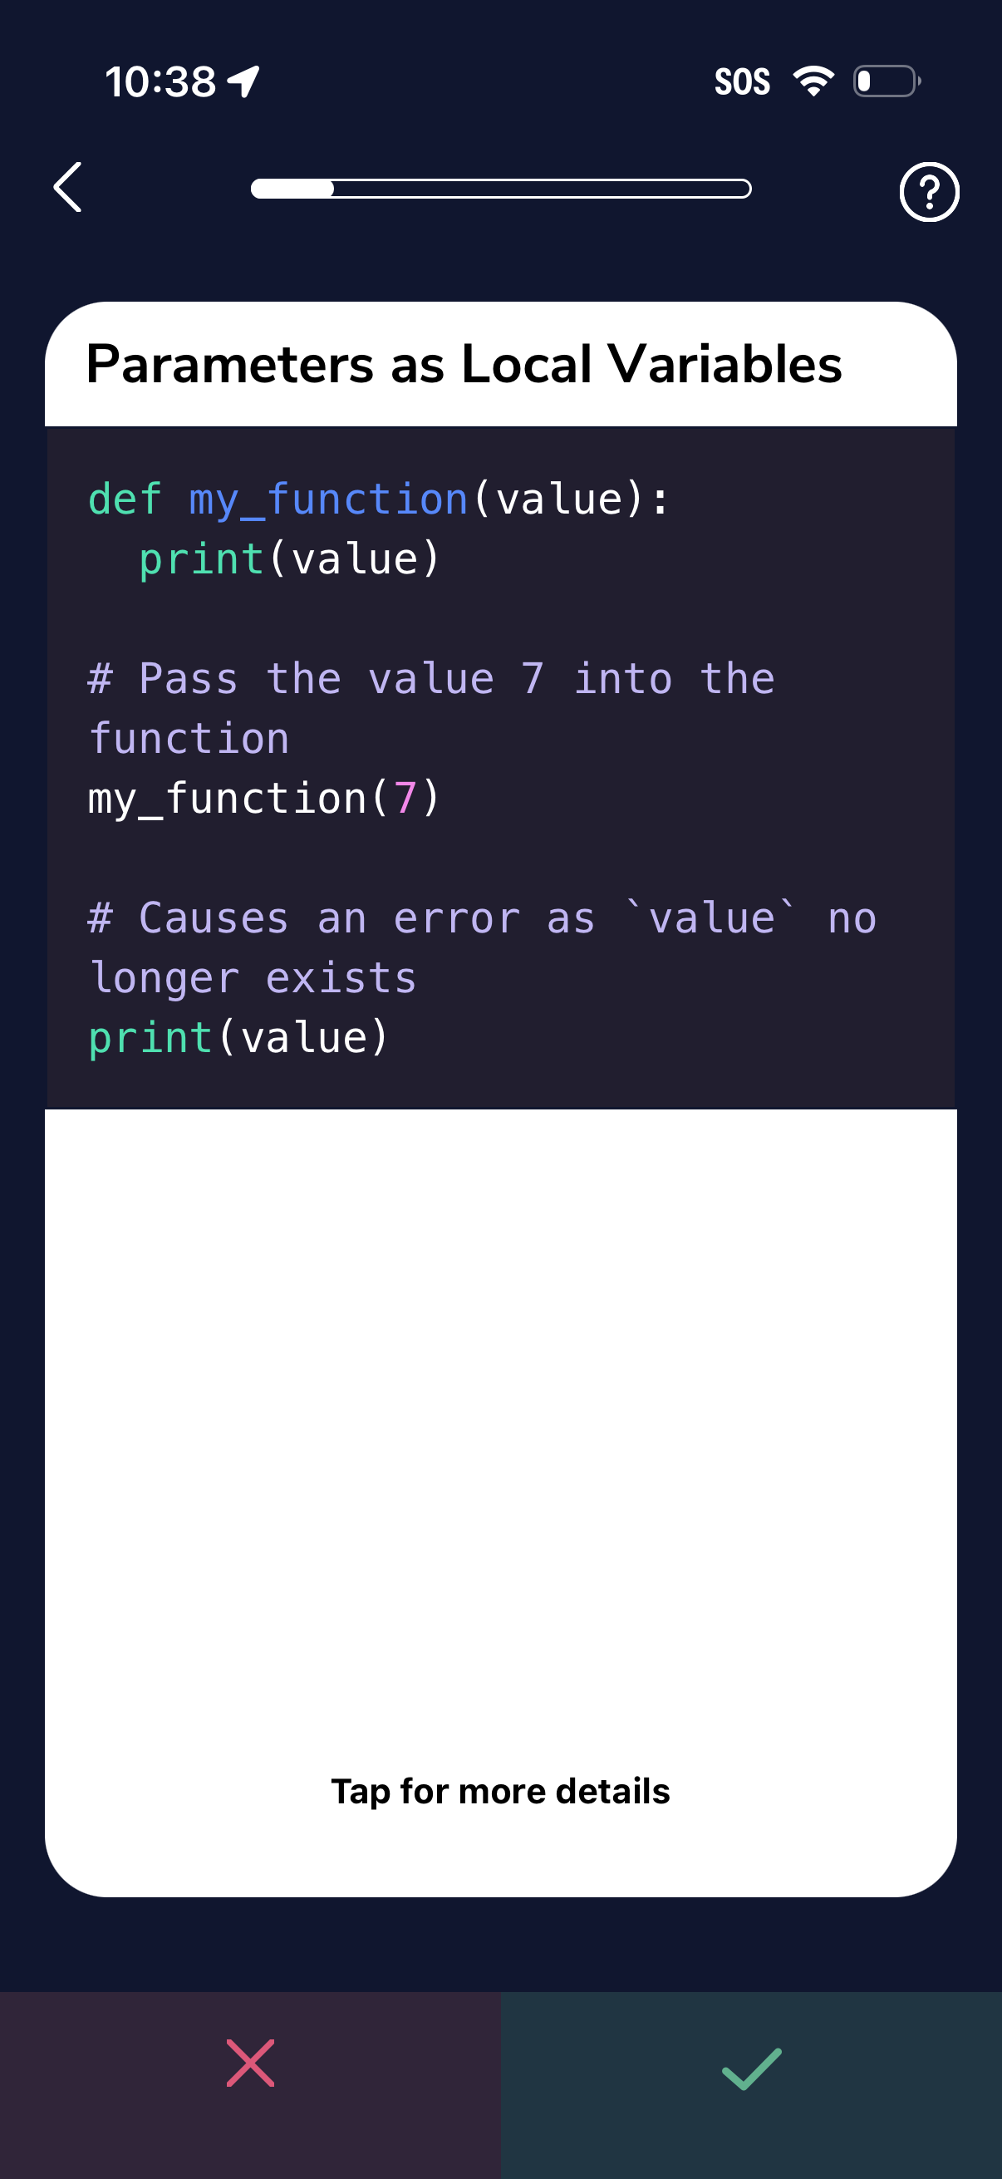Open the help question mark
1002x2179 pixels.
tap(929, 192)
